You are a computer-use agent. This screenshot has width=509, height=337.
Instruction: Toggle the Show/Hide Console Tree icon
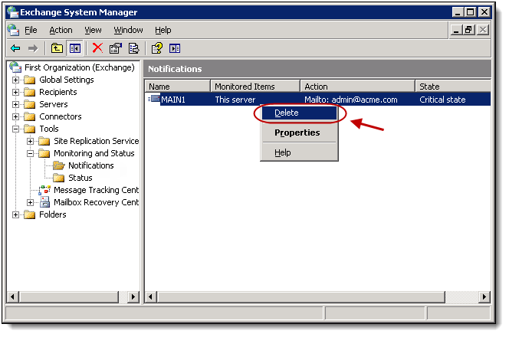point(74,49)
